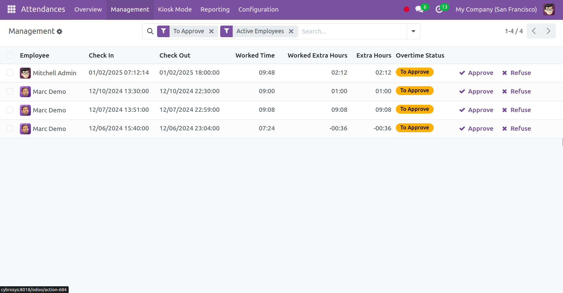Click Marc Demo's avatar in 12/06/2024 row

pyautogui.click(x=25, y=129)
